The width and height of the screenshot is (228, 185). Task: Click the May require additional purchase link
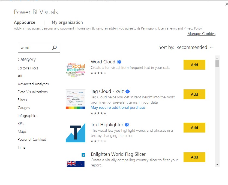(118, 107)
